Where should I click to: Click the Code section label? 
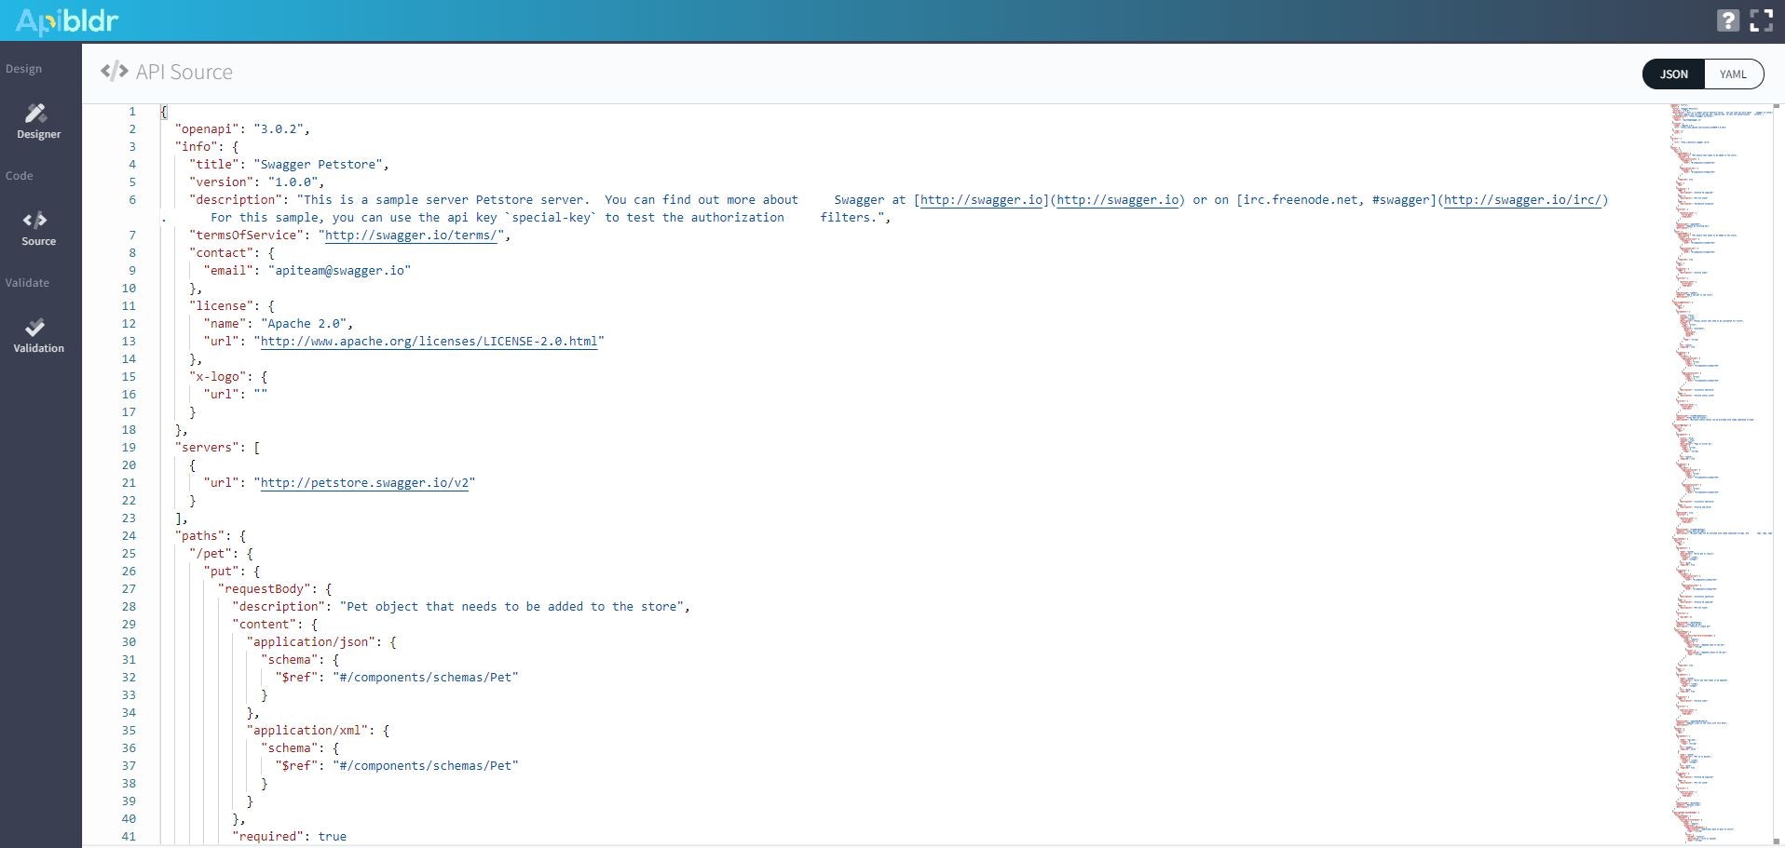(20, 175)
